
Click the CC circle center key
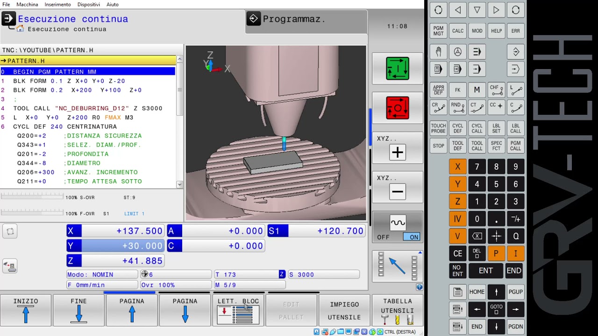(x=497, y=108)
